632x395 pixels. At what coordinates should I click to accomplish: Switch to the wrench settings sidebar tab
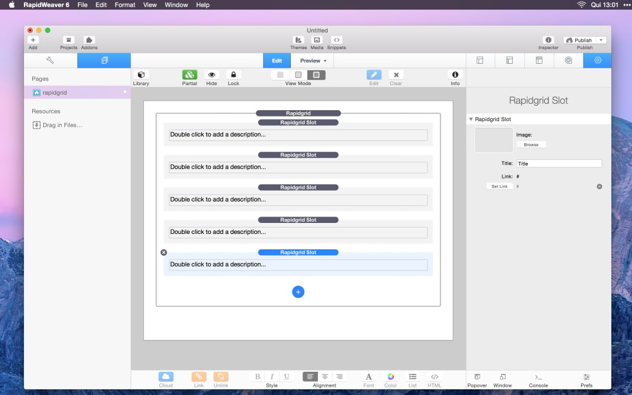tap(50, 61)
